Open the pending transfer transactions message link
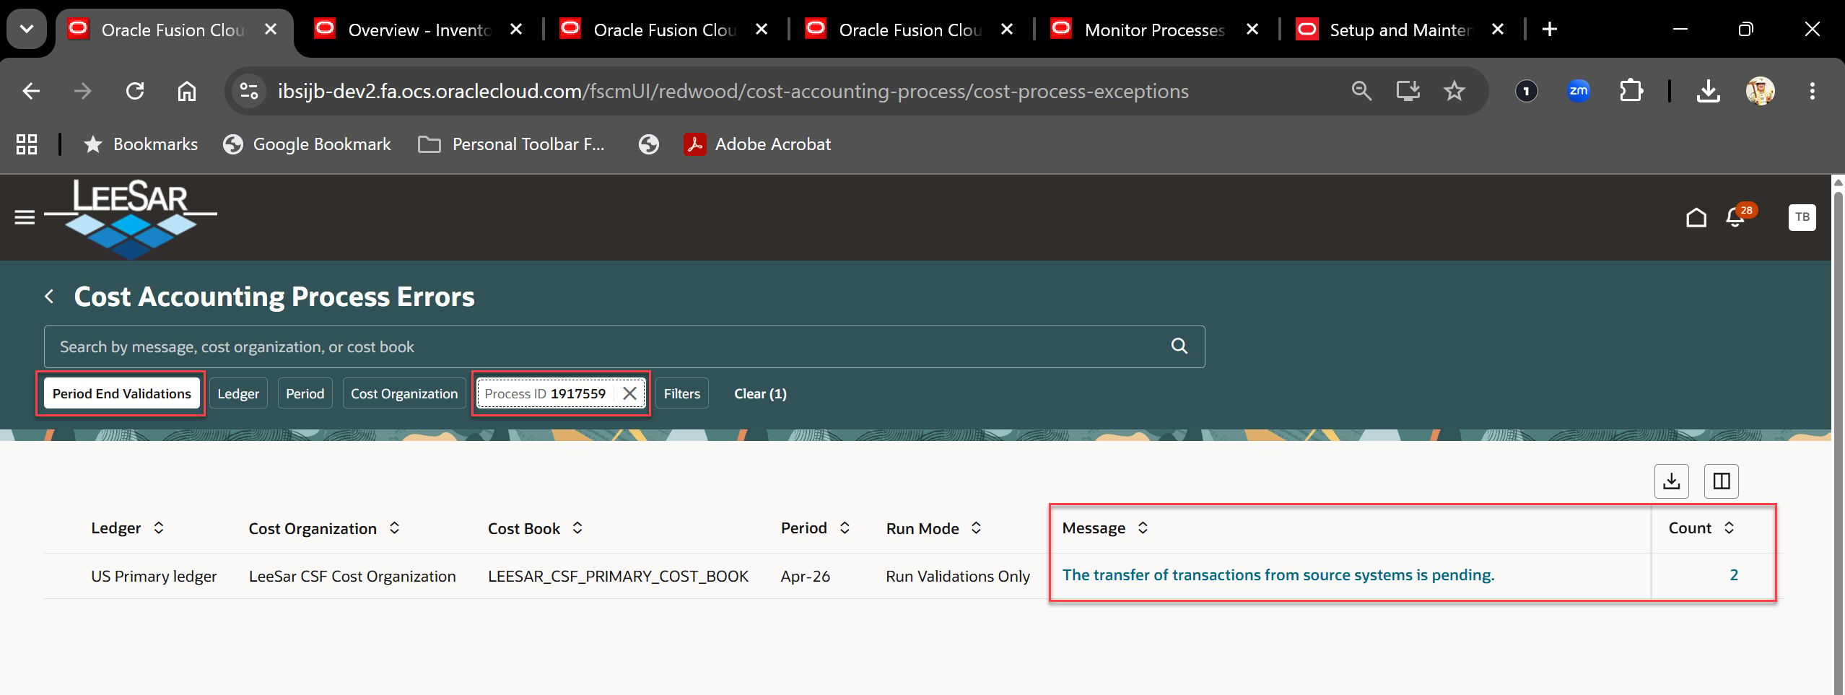1845x695 pixels. tap(1278, 575)
